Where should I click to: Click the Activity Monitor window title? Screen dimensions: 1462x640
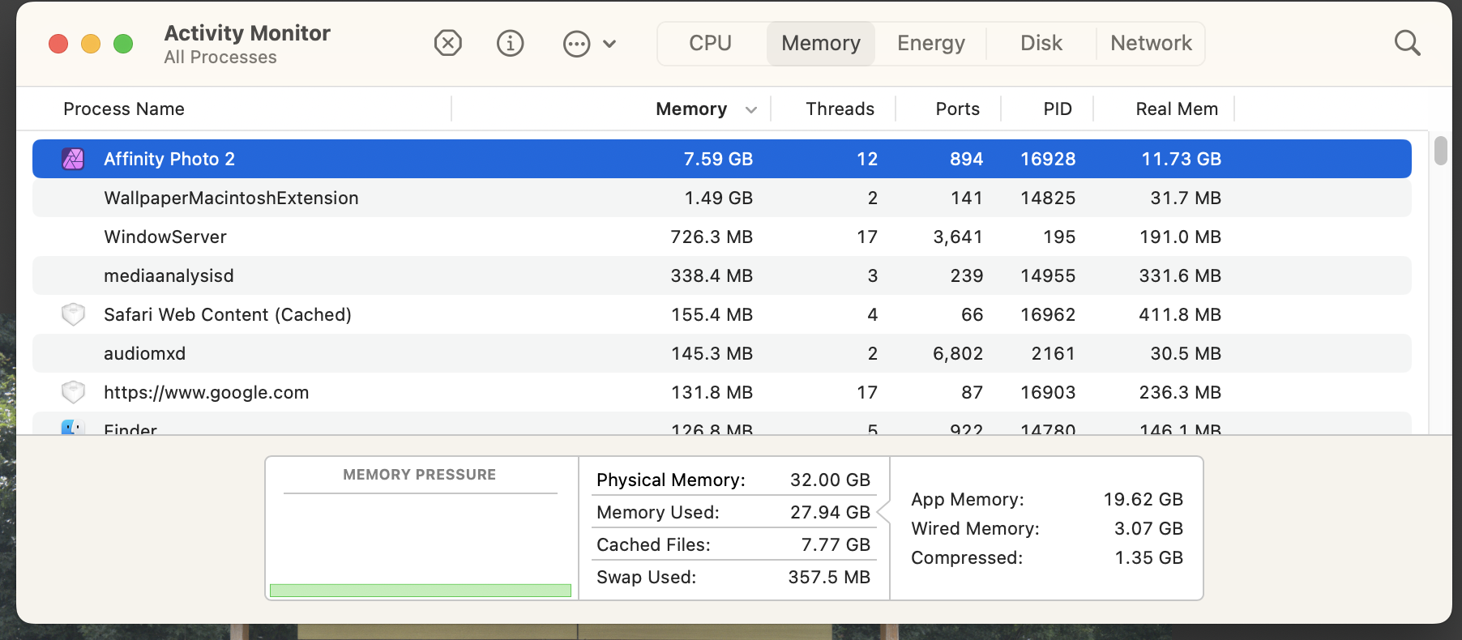[247, 33]
